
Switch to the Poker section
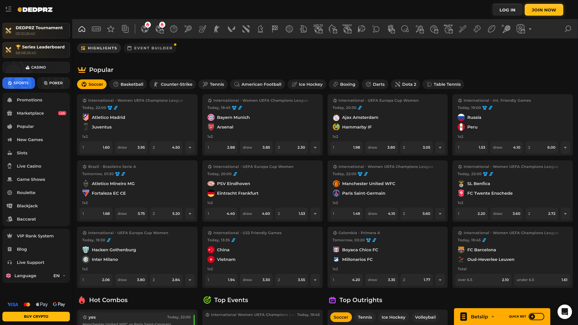pyautogui.click(x=53, y=83)
